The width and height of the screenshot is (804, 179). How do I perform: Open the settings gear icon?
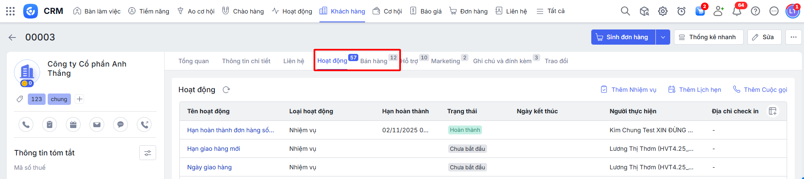click(663, 11)
